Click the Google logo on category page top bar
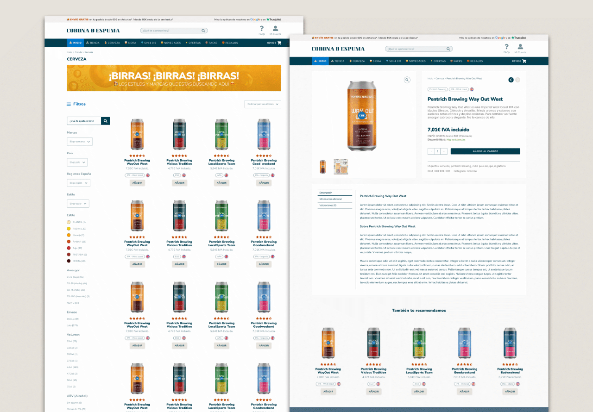This screenshot has width=593, height=412. (255, 19)
